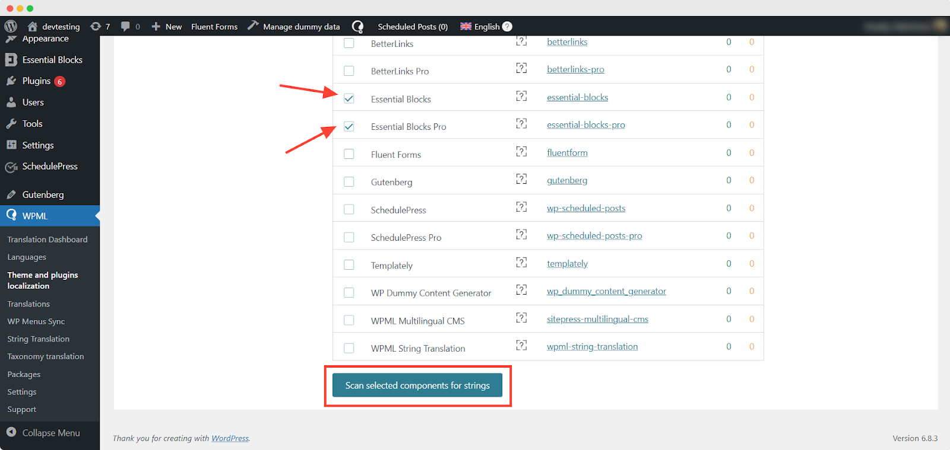Click the scan icon in Fluent Forms row
The width and height of the screenshot is (950, 450).
[521, 151]
